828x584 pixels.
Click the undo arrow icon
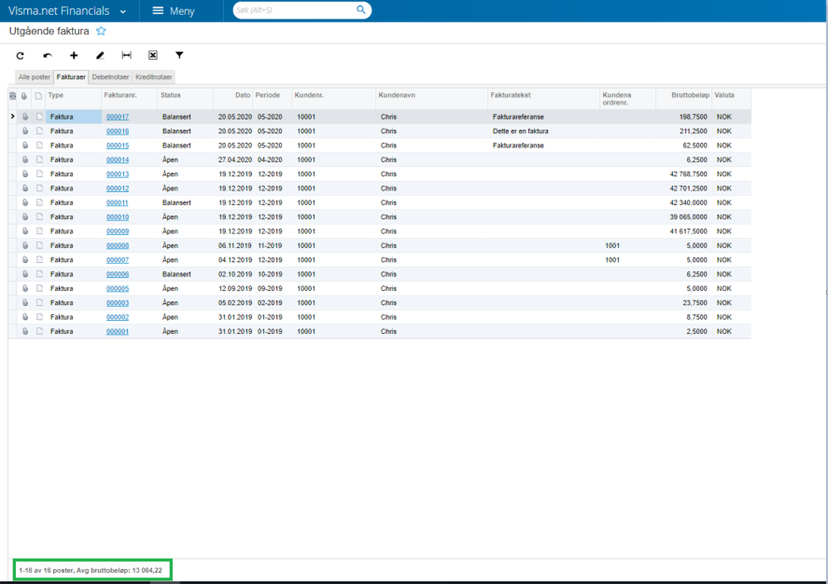pyautogui.click(x=48, y=55)
